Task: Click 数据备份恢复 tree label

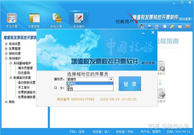Action: pos(22,78)
